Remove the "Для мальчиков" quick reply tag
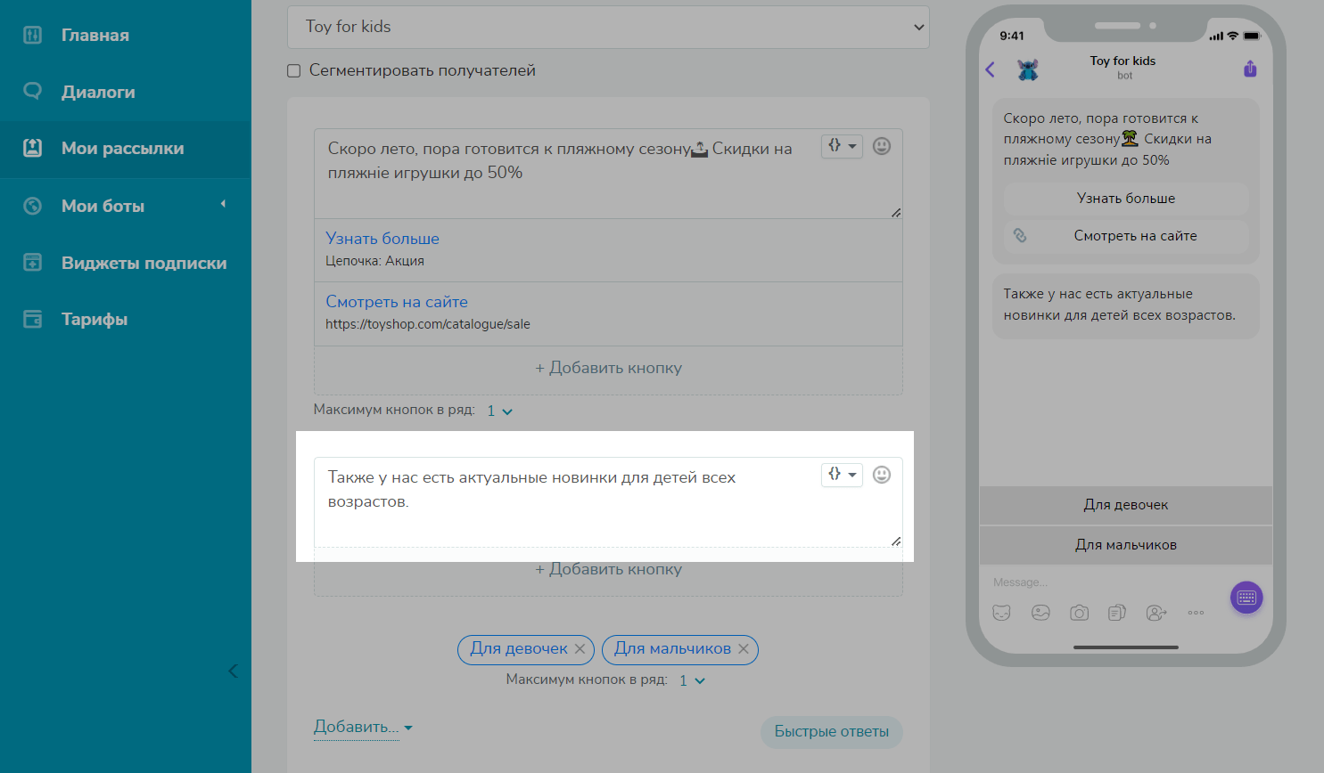This screenshot has width=1324, height=773. pyautogui.click(x=744, y=649)
